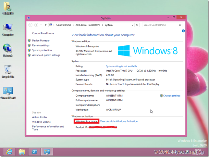Click the 64-bit Operating System text
This screenshot has width=209, height=157.
tap(130, 80)
